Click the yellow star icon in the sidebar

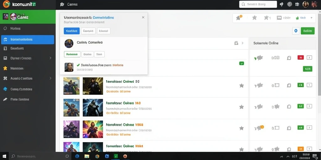[x=5, y=68]
